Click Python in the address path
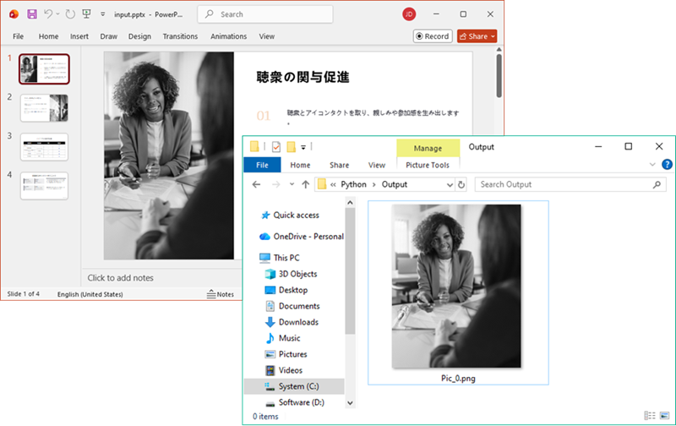Screen dimensions: 676x426 (x=353, y=184)
